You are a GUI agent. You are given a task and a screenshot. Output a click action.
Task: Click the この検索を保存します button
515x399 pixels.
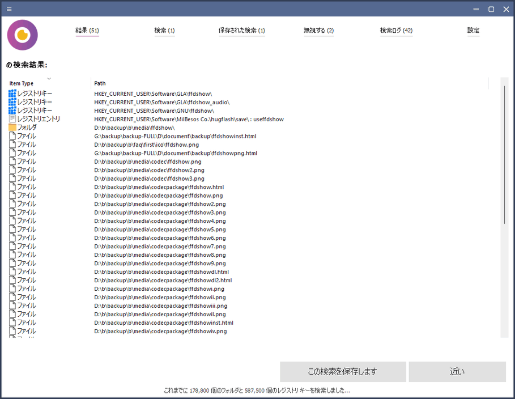(343, 372)
